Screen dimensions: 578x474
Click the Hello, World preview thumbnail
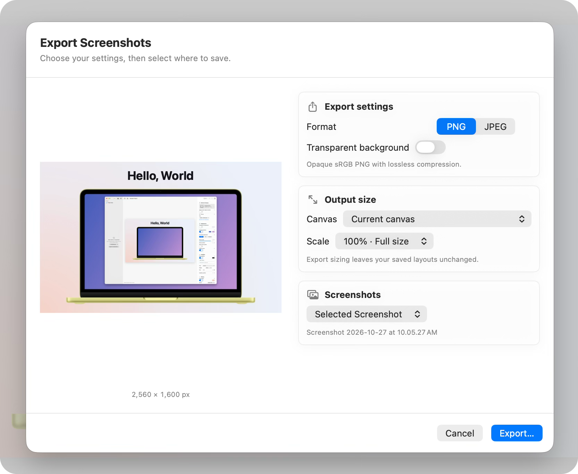(161, 238)
